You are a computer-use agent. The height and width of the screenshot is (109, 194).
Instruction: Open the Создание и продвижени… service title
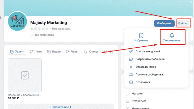coord(24,95)
